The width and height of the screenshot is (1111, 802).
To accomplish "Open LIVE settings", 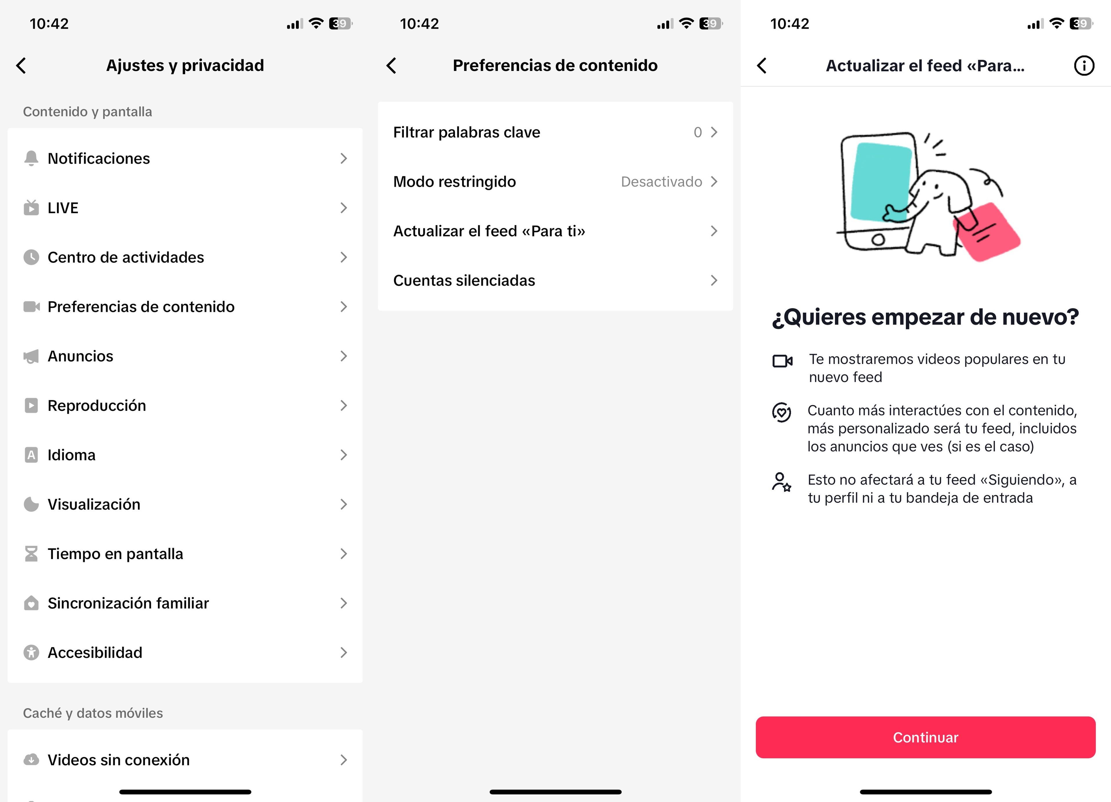I will click(185, 207).
